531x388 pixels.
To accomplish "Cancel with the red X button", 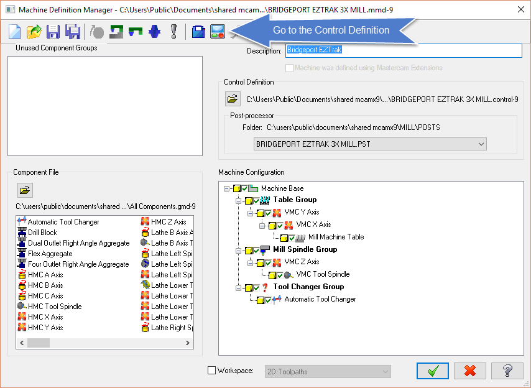I will [470, 371].
